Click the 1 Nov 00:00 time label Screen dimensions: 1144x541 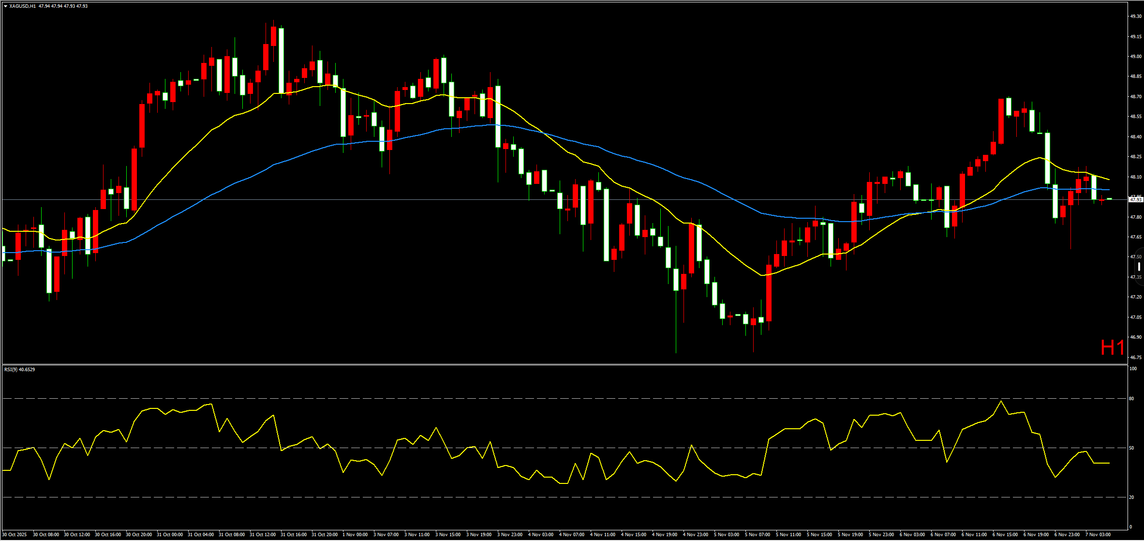(x=355, y=535)
